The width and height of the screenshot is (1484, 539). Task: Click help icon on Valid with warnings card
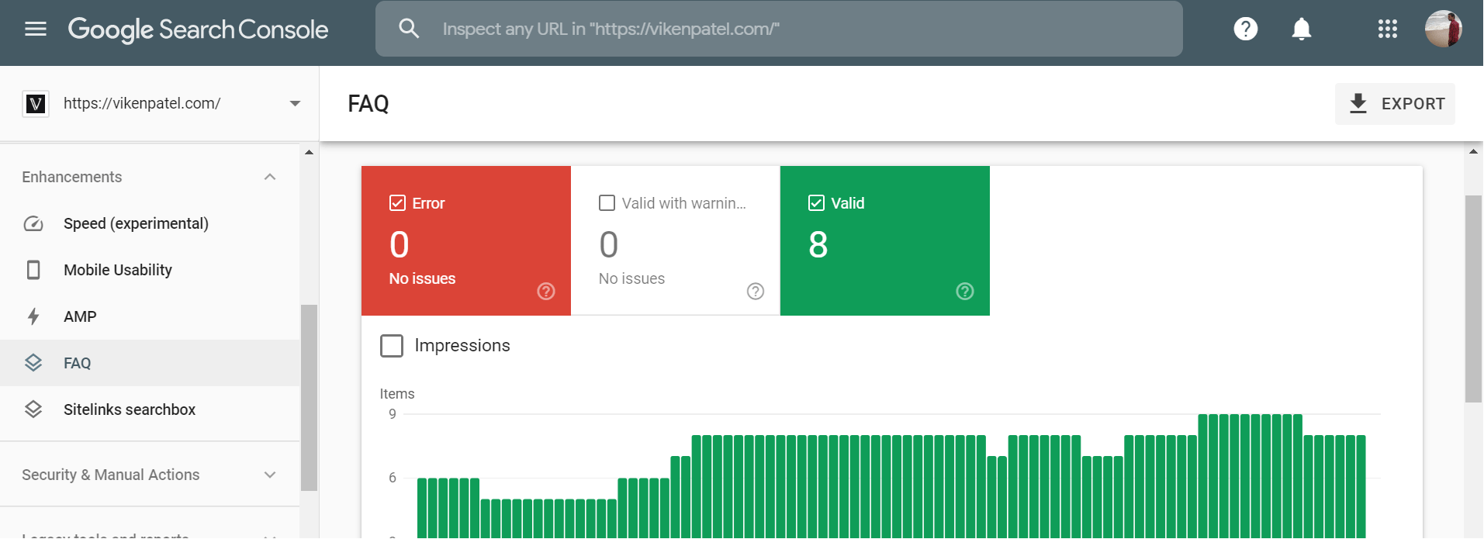(756, 291)
